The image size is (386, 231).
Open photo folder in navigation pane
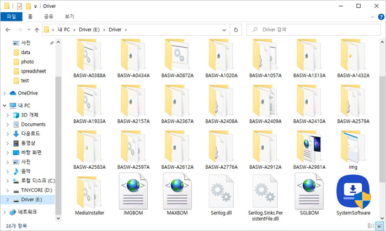[28, 62]
